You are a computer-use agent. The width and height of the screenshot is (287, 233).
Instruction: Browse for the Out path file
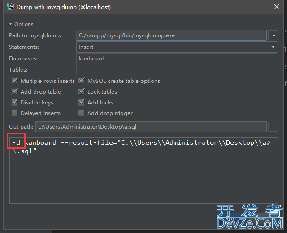pos(273,127)
